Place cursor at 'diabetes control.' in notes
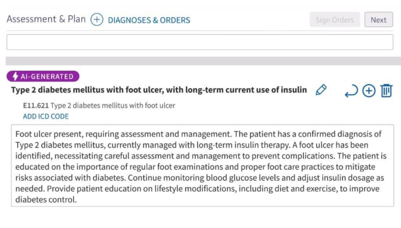 pos(46,200)
